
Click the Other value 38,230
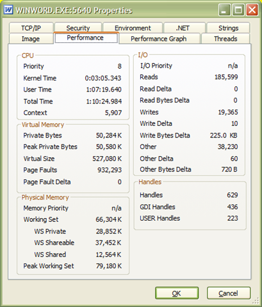(x=227, y=146)
